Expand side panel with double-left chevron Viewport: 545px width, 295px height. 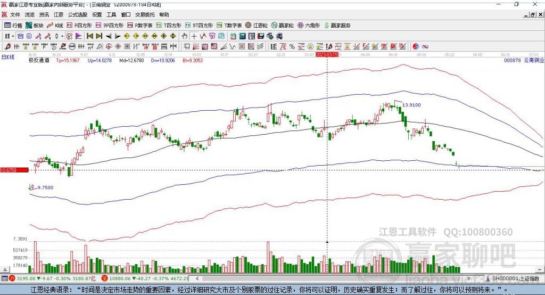pyautogui.click(x=540, y=269)
